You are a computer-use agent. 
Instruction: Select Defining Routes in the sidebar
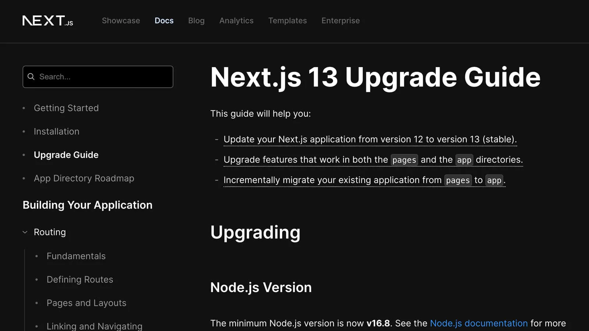80,280
